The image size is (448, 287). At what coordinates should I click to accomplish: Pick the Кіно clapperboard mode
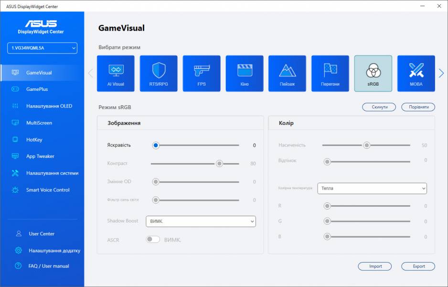tap(245, 74)
